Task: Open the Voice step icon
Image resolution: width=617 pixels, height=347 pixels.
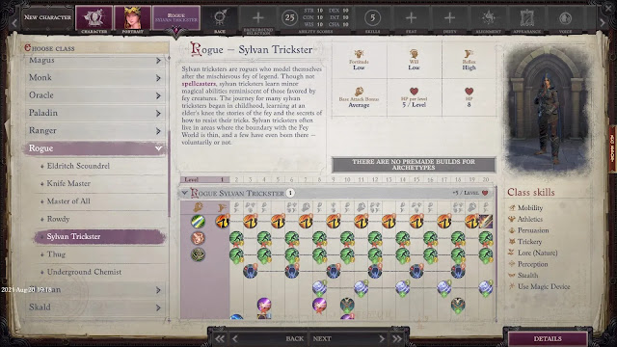Action: [x=566, y=17]
